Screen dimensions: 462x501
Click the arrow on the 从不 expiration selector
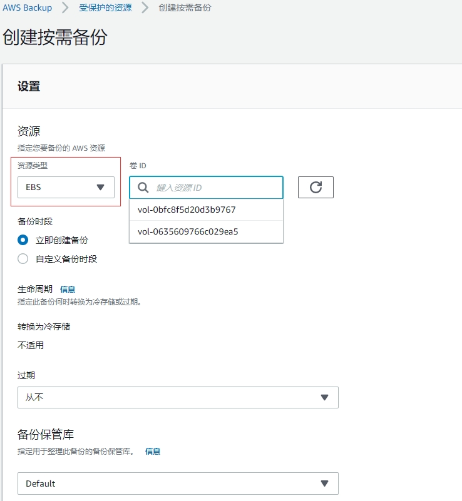coord(324,397)
